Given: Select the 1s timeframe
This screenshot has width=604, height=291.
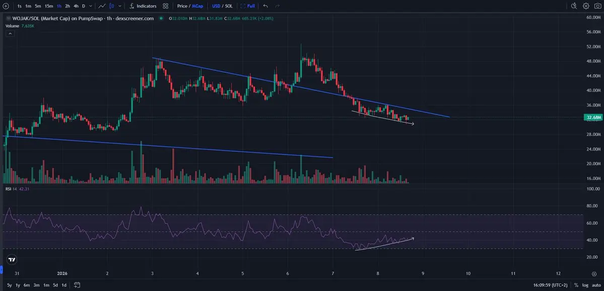Looking at the screenshot, I should tap(19, 6).
